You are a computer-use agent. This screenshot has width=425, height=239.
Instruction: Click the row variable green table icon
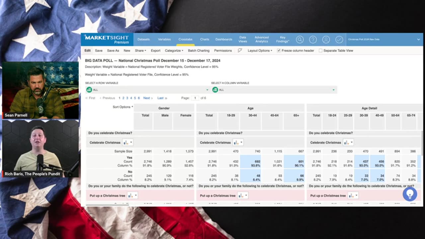(x=89, y=90)
